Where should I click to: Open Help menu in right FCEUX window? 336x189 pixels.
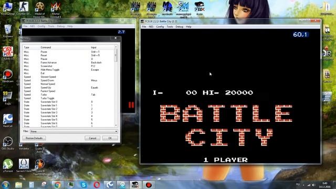coord(188,27)
